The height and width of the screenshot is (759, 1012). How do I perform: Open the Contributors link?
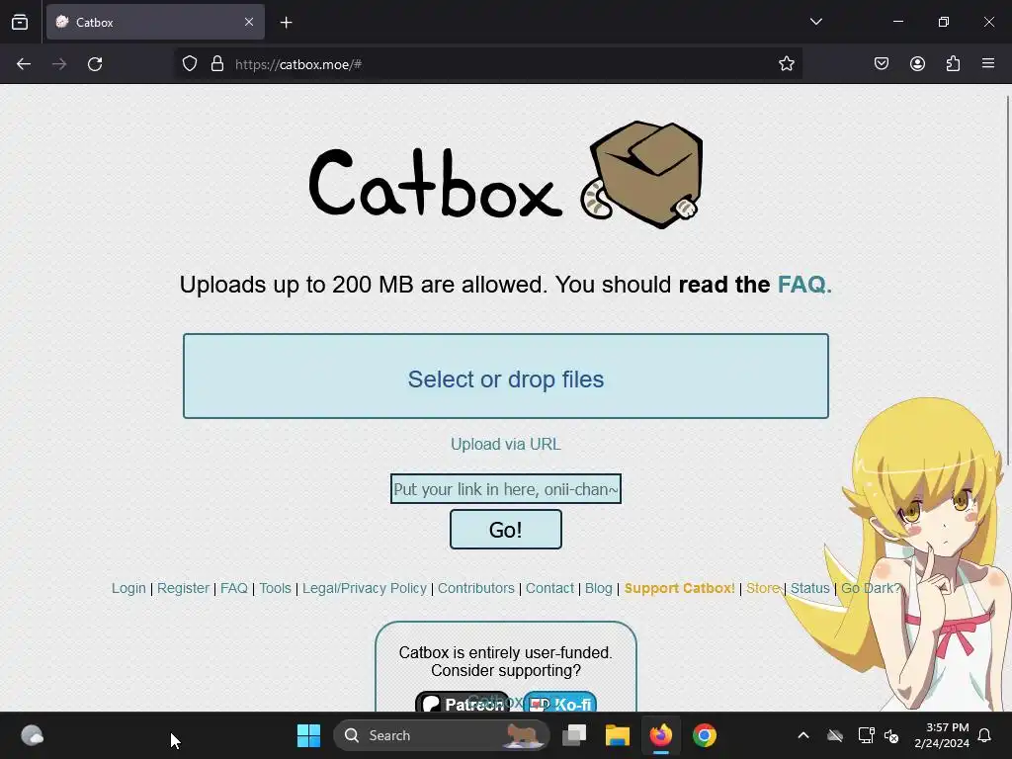[x=476, y=588]
